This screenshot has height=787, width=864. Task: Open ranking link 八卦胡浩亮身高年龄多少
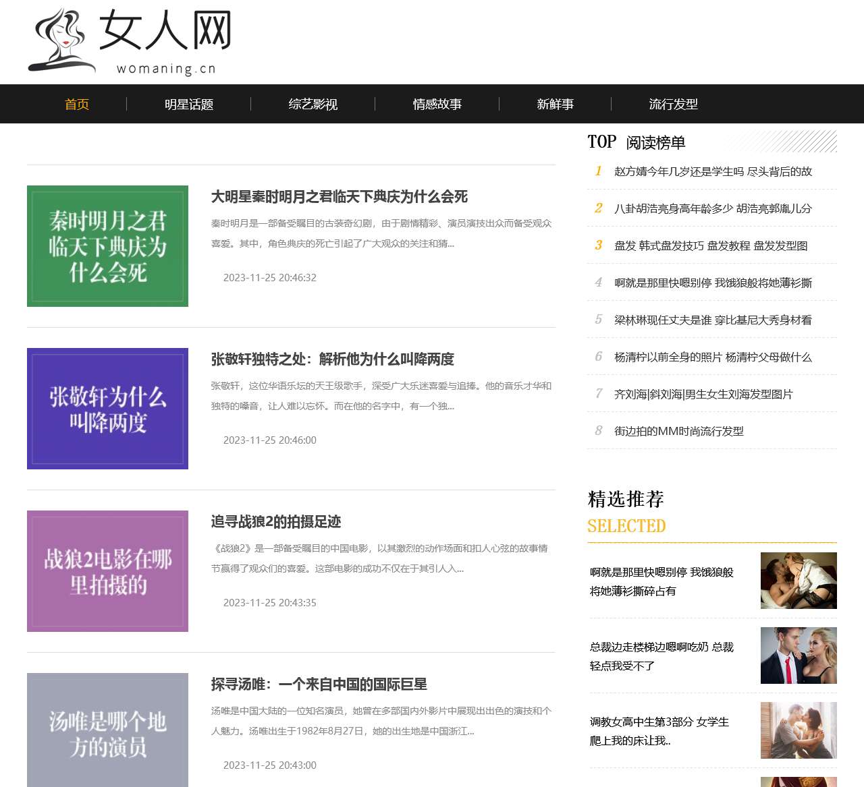713,208
